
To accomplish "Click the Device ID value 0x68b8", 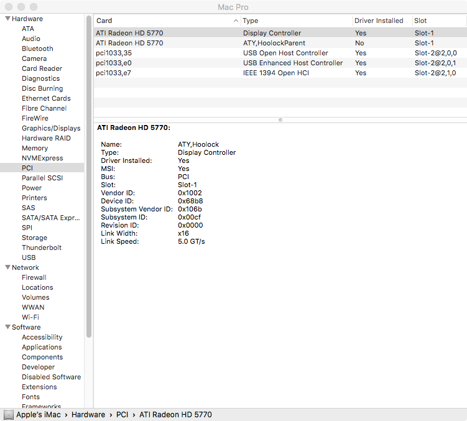I will (190, 201).
